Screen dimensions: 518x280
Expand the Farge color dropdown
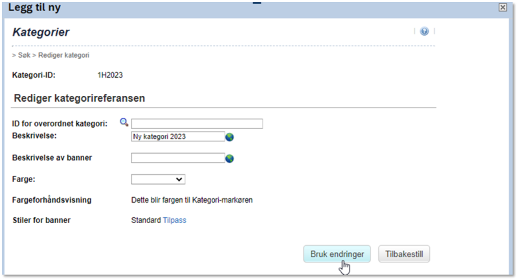tap(158, 179)
